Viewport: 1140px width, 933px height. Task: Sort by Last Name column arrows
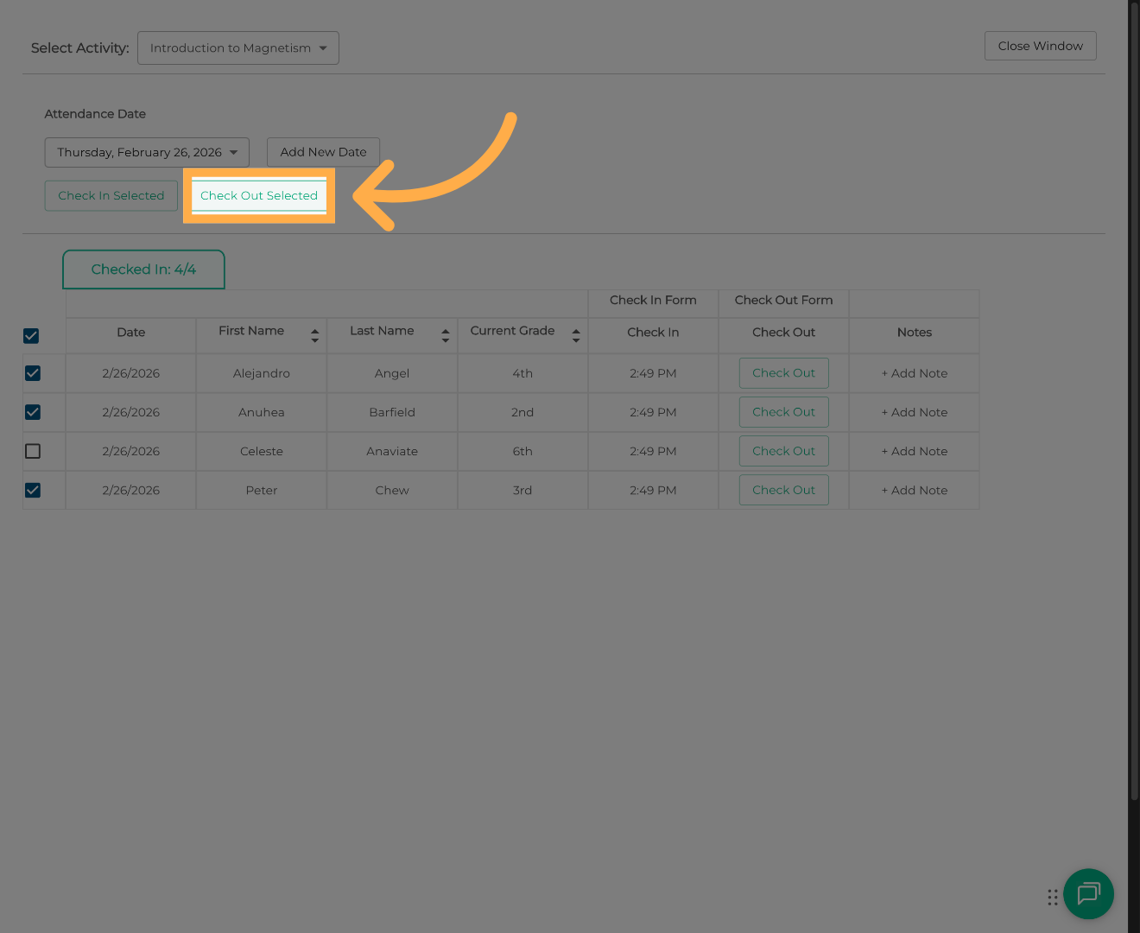[x=445, y=335]
